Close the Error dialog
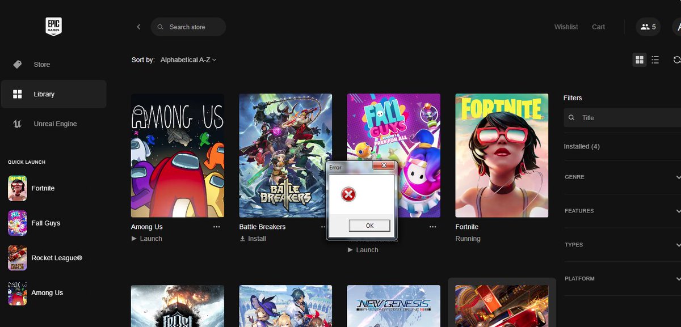This screenshot has width=681, height=327. [x=384, y=166]
